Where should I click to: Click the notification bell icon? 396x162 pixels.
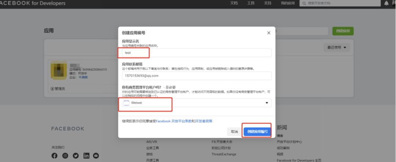tap(386, 3)
